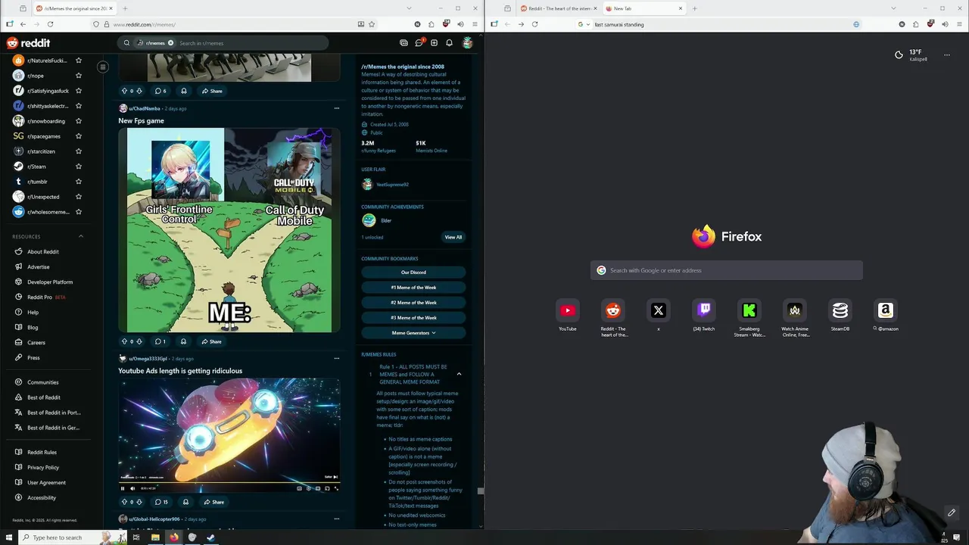Collapse the Reddit left sidebar menu button
Screen dimensions: 969x545
point(103,67)
